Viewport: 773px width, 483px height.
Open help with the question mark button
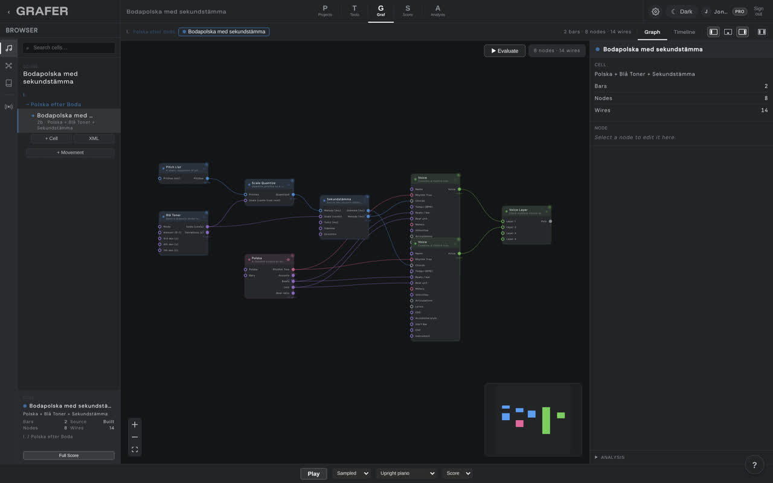(754, 465)
